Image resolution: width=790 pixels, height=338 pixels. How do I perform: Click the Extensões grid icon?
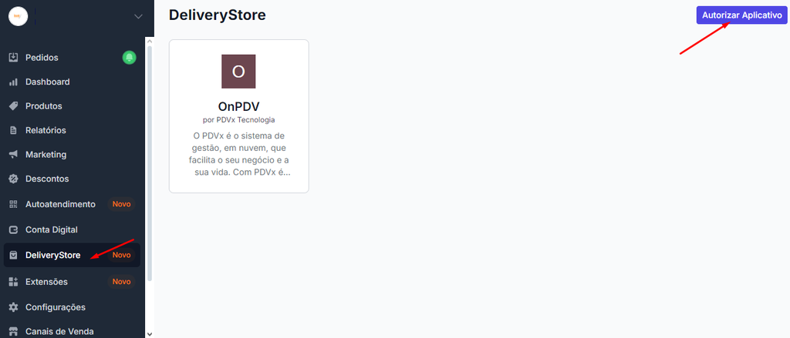[14, 282]
